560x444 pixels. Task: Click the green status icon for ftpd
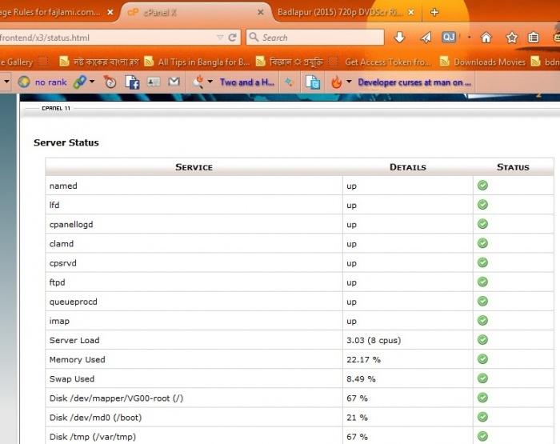483,282
